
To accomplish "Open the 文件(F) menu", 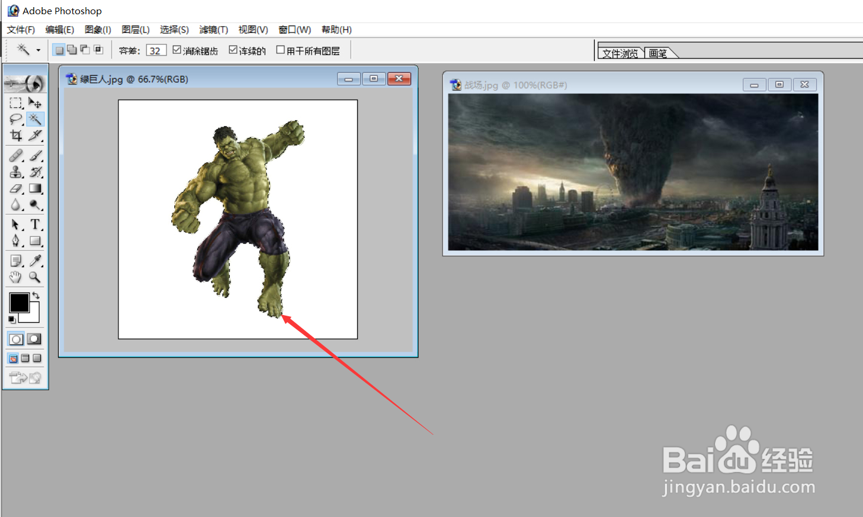I will click(x=21, y=30).
